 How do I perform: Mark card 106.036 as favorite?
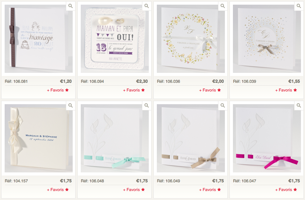(x=210, y=90)
